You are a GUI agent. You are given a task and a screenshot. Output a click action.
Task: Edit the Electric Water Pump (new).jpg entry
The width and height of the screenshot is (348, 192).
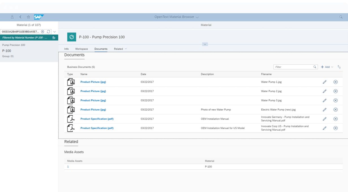325,110
